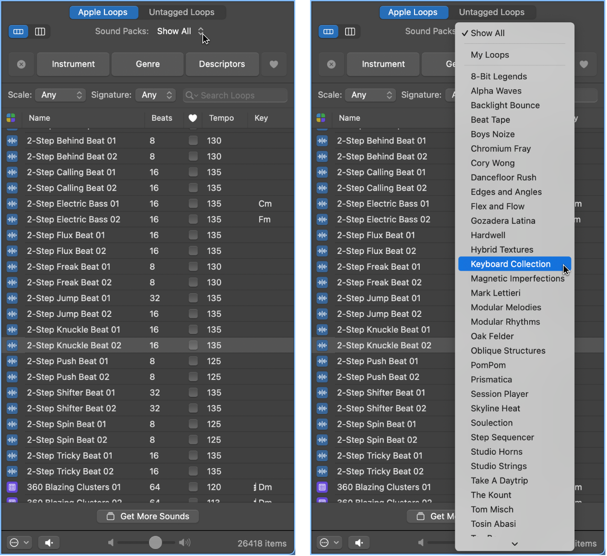Open the favorites heart filter
The width and height of the screenshot is (607, 556).
pos(274,64)
